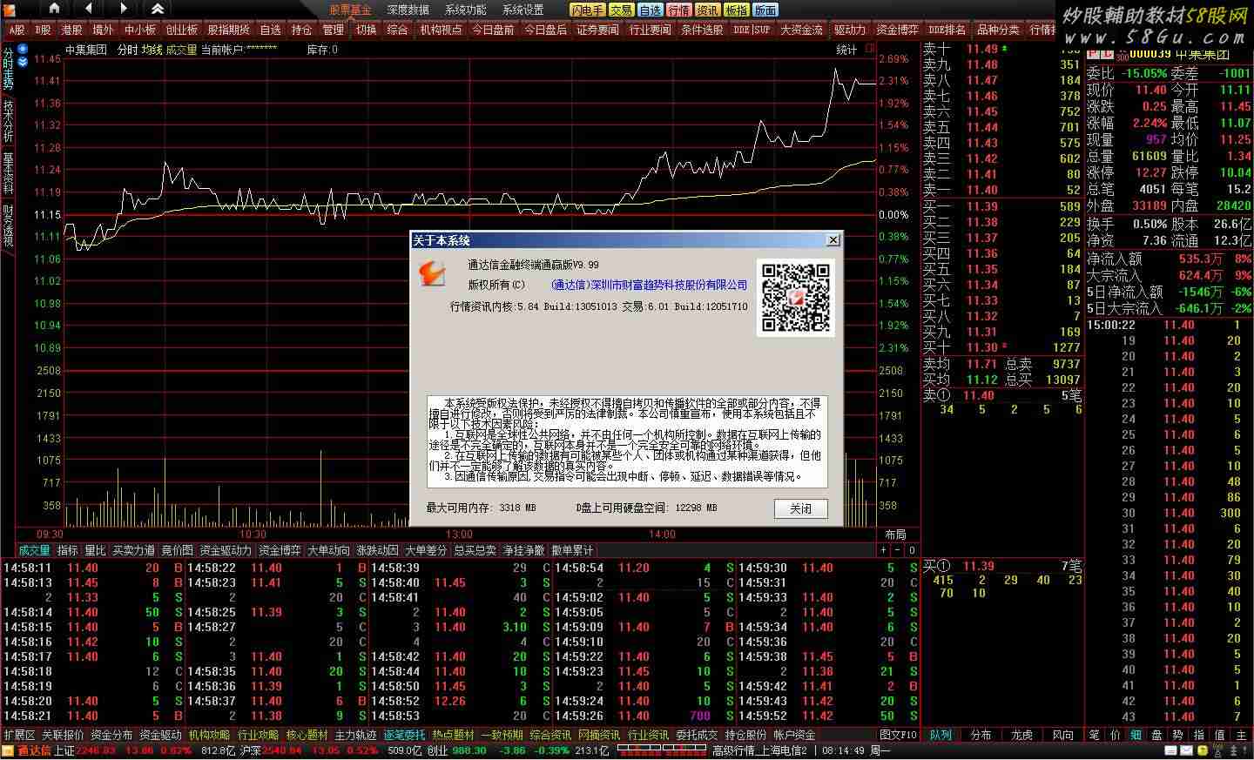
Task: Select the 分时走势 vertical sidebar tab
Action: click(x=8, y=69)
